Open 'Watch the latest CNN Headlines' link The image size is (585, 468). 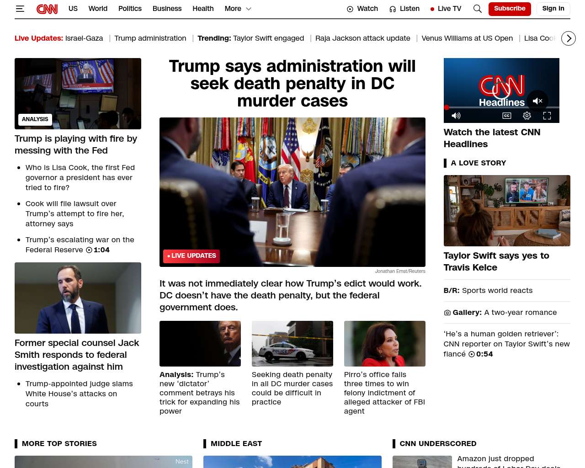click(x=492, y=138)
